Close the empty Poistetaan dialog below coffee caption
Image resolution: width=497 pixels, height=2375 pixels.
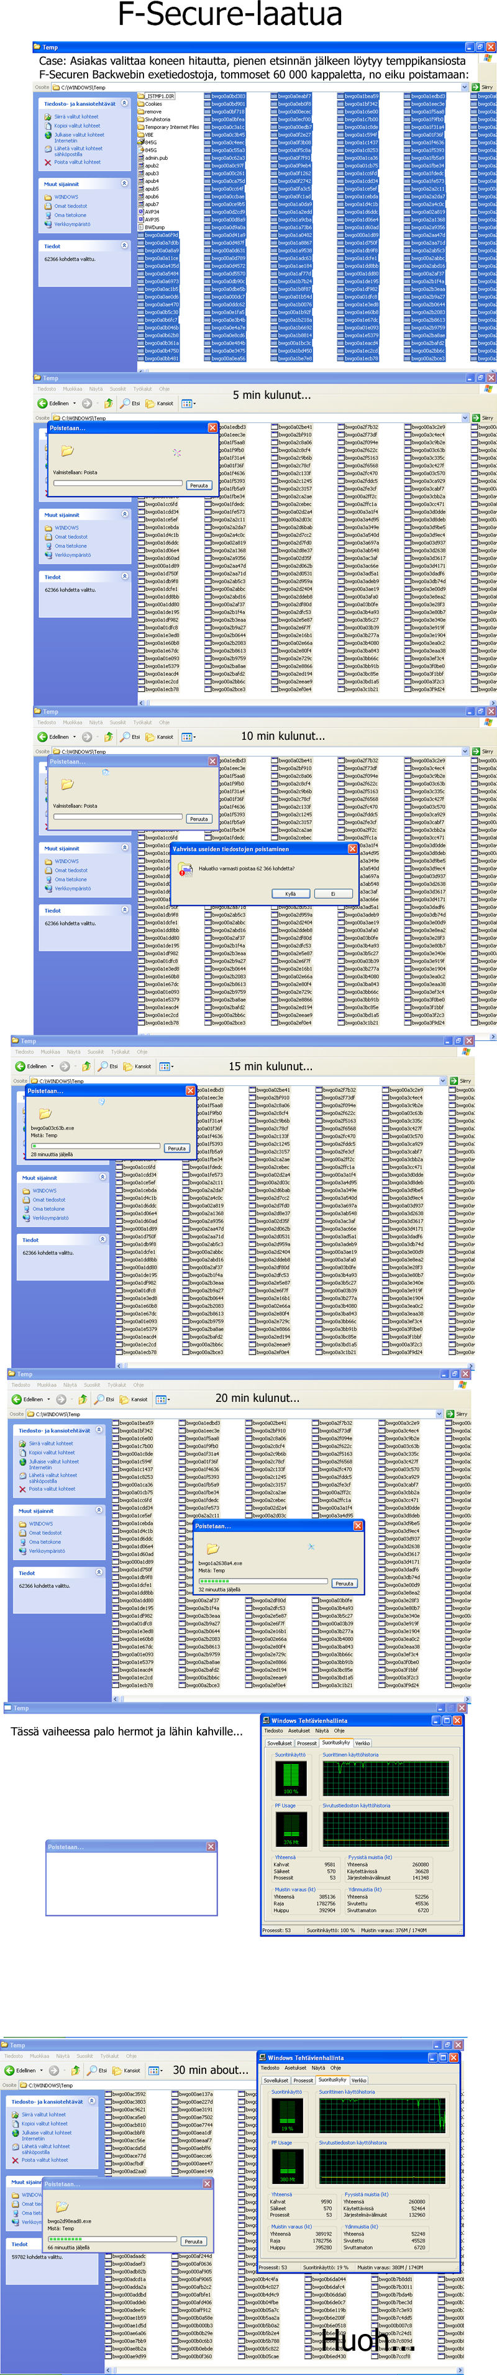pos(211,1847)
